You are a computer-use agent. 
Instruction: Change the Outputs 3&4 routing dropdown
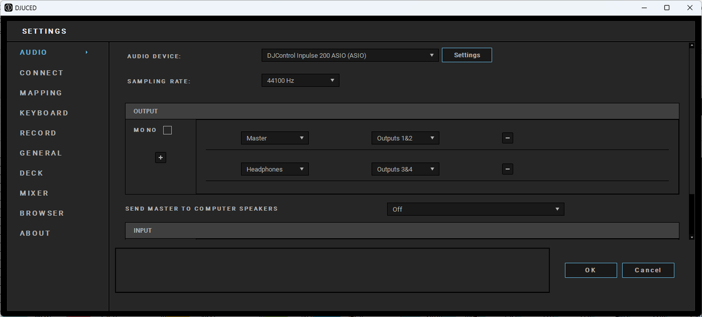[405, 169]
